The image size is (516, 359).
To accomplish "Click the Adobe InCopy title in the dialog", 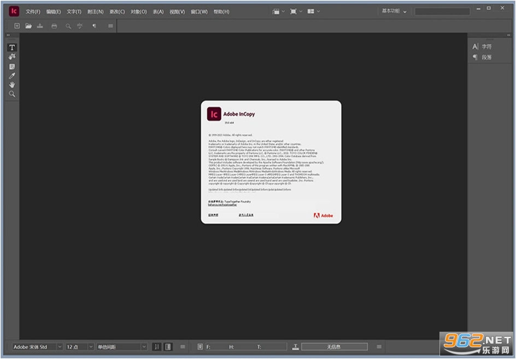I will [239, 114].
